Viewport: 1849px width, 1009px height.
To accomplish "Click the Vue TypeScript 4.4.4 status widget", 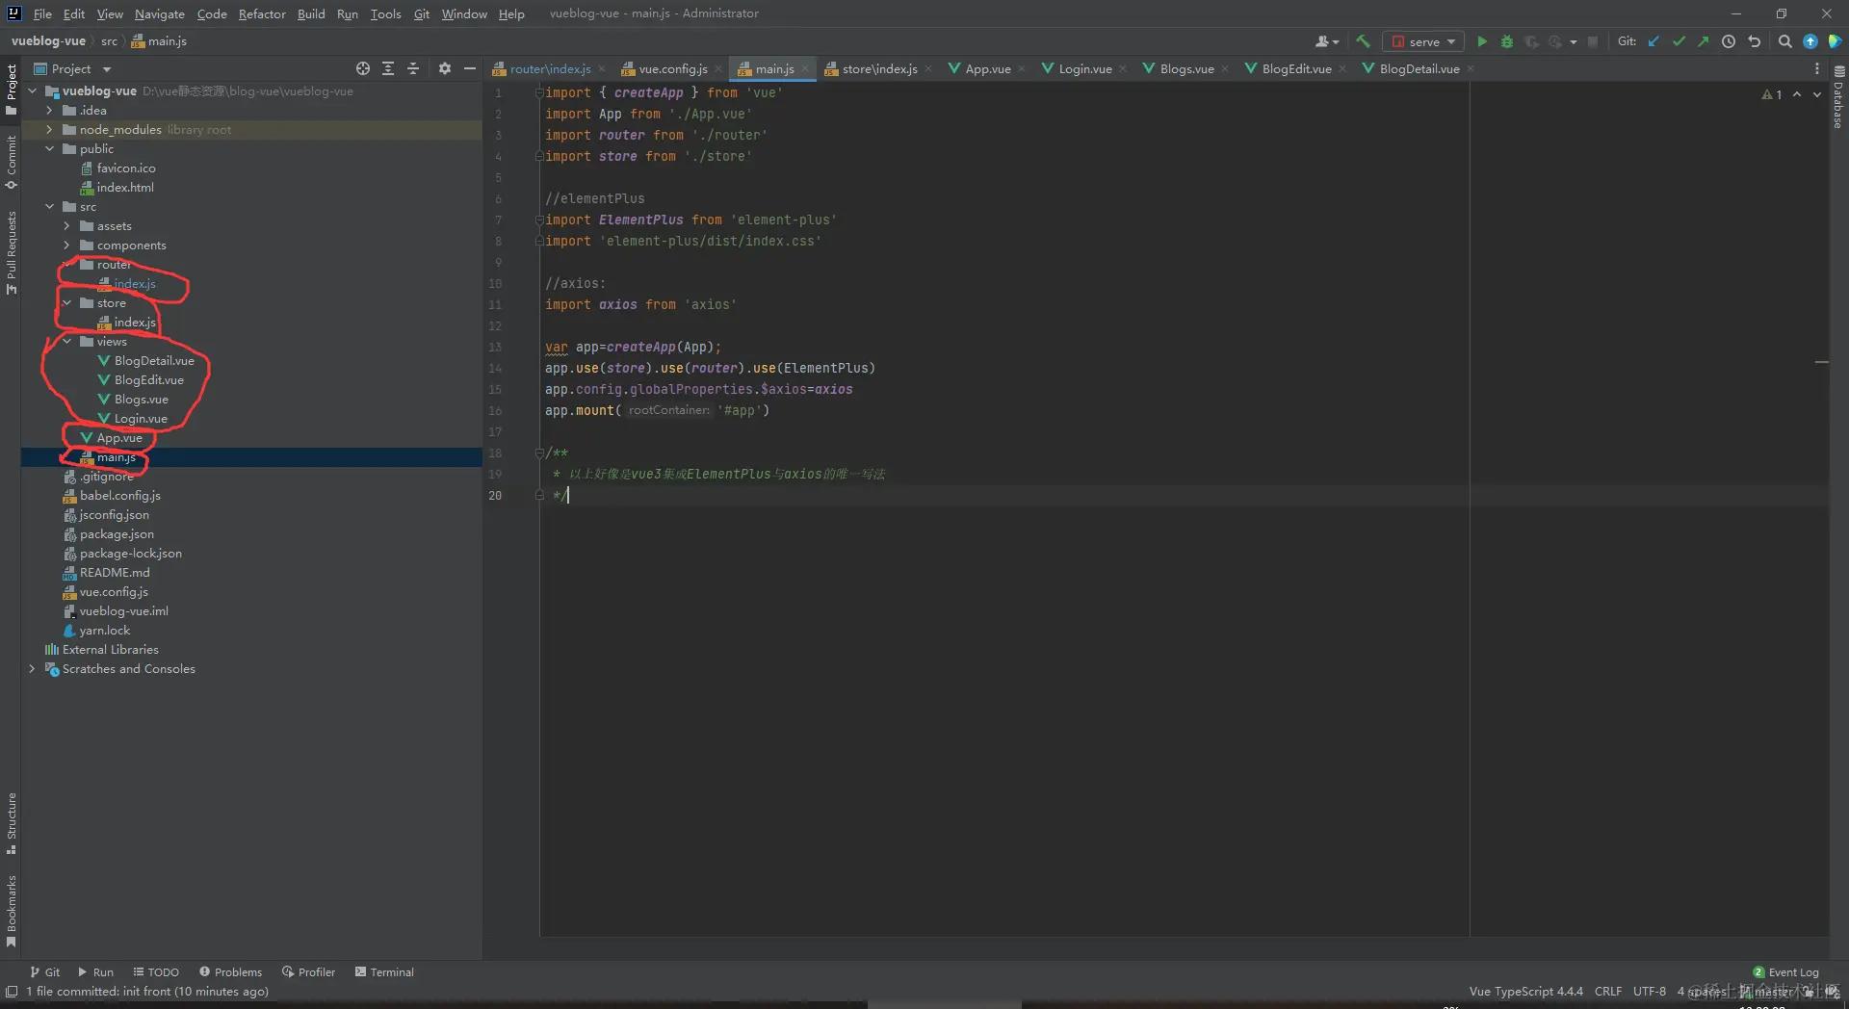I will coord(1525,992).
